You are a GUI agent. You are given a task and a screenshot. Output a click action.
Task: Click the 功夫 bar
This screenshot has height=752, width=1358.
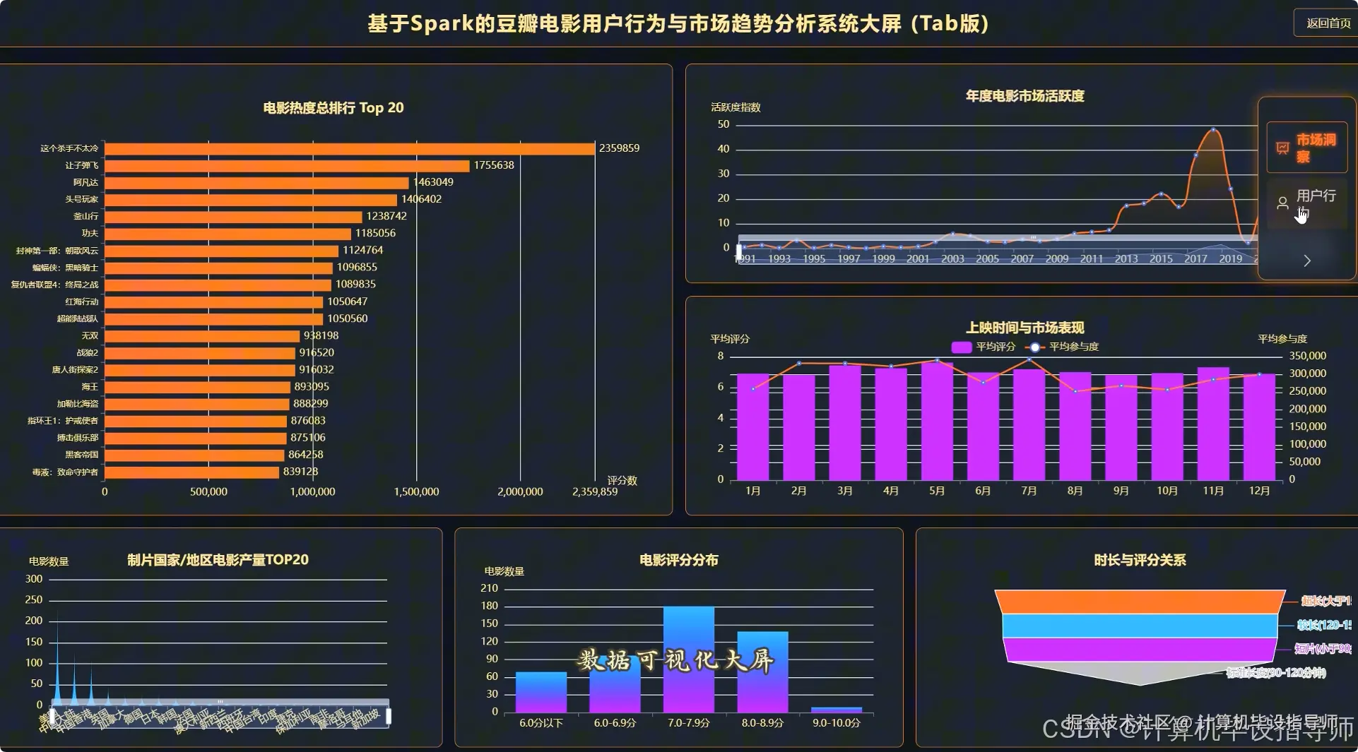click(x=228, y=233)
